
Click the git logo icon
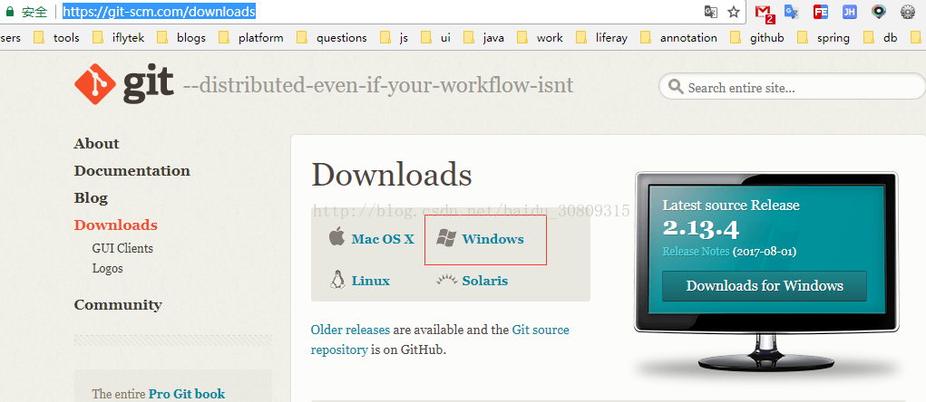[94, 85]
